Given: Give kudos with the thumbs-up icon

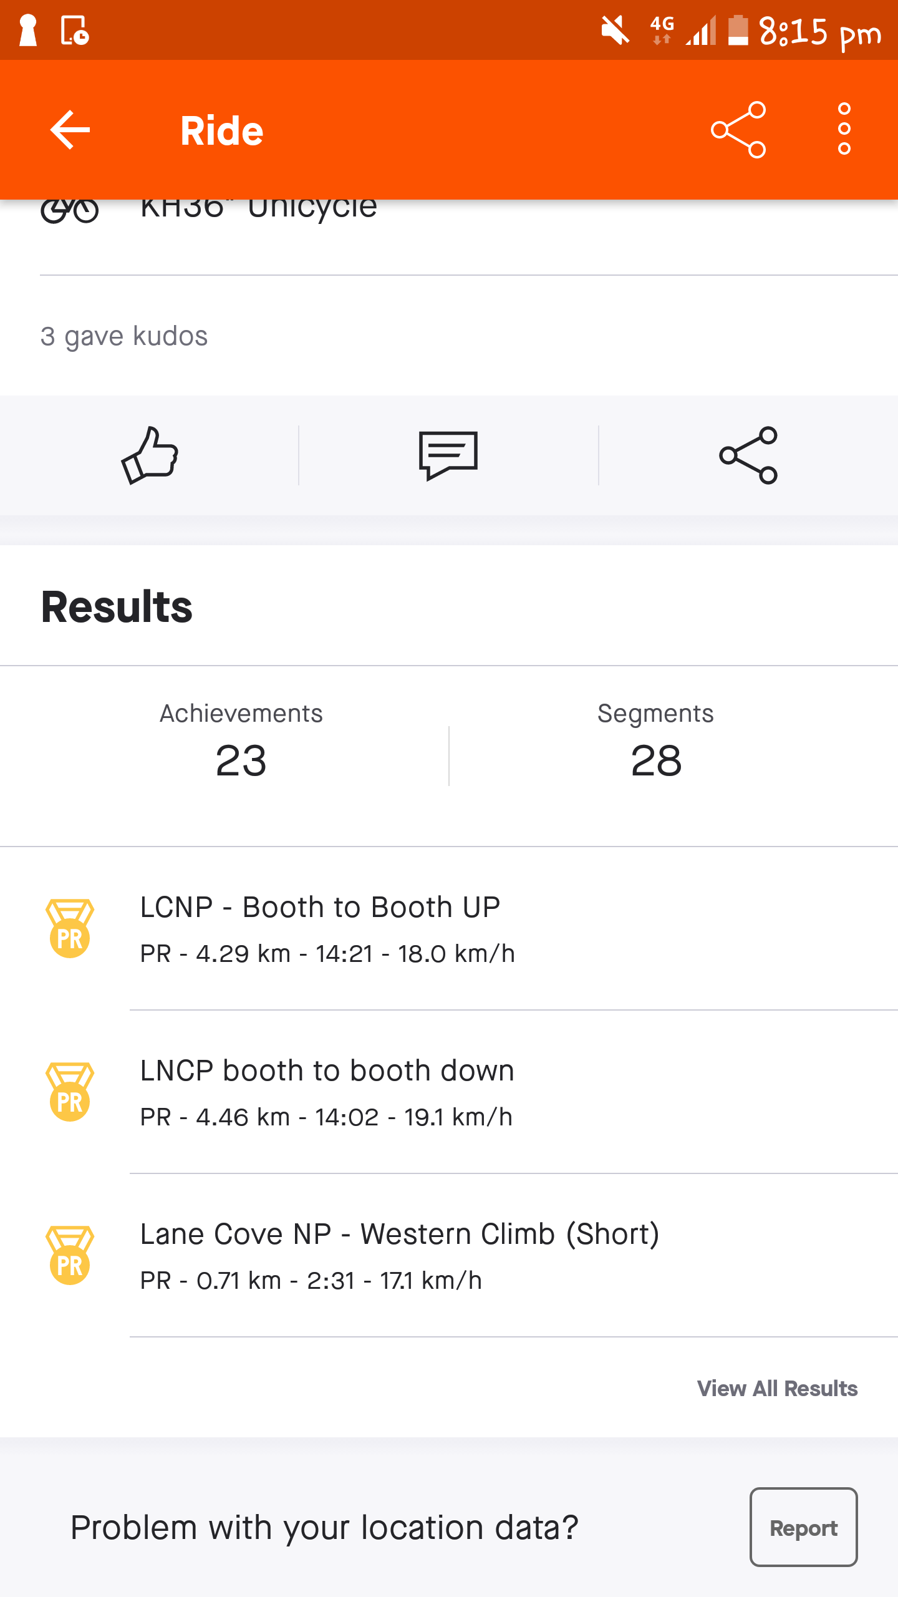Looking at the screenshot, I should [x=150, y=455].
